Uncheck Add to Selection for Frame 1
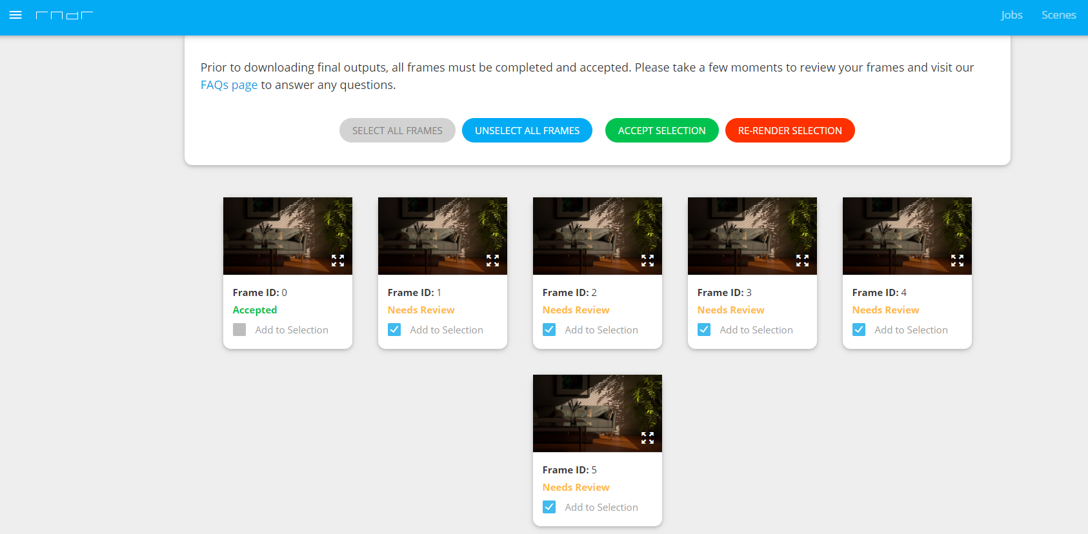The width and height of the screenshot is (1088, 534). pos(394,330)
